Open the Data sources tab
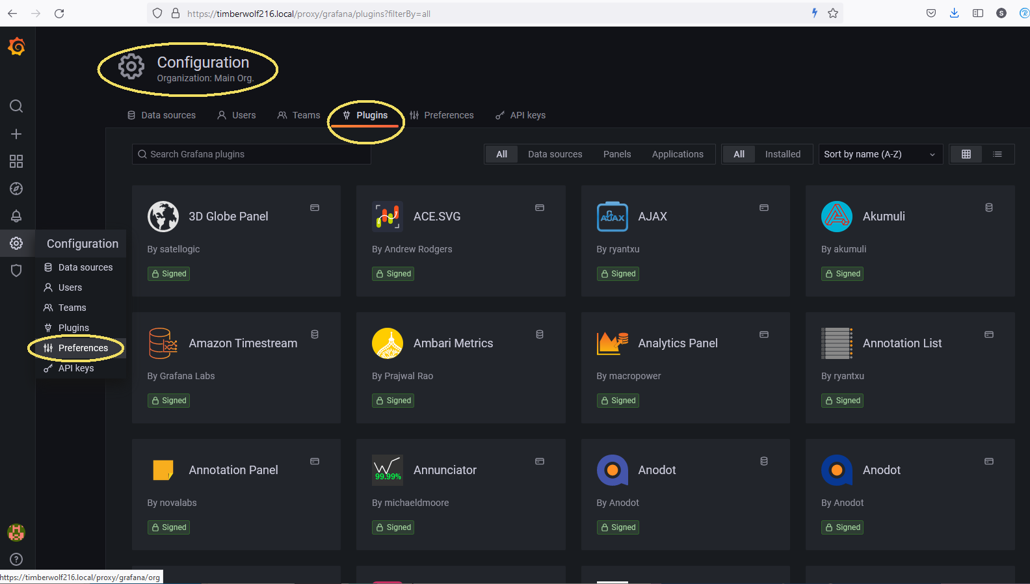This screenshot has height=584, width=1030. click(161, 115)
